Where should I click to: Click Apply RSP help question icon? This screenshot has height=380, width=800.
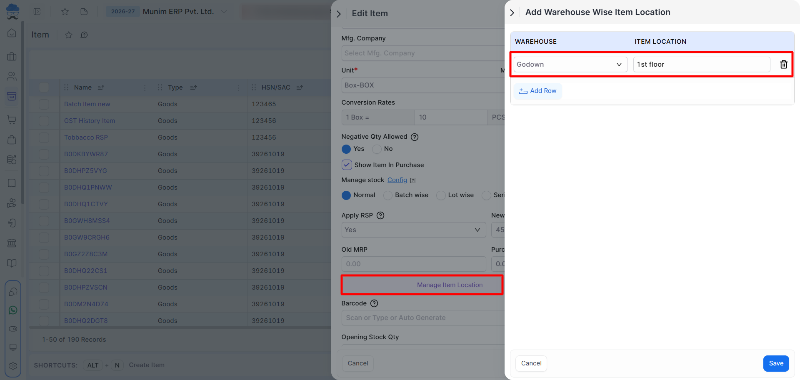point(380,215)
